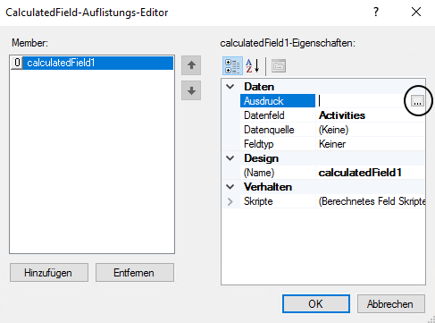Click the (Keine) value of Datenquelle

(333, 130)
